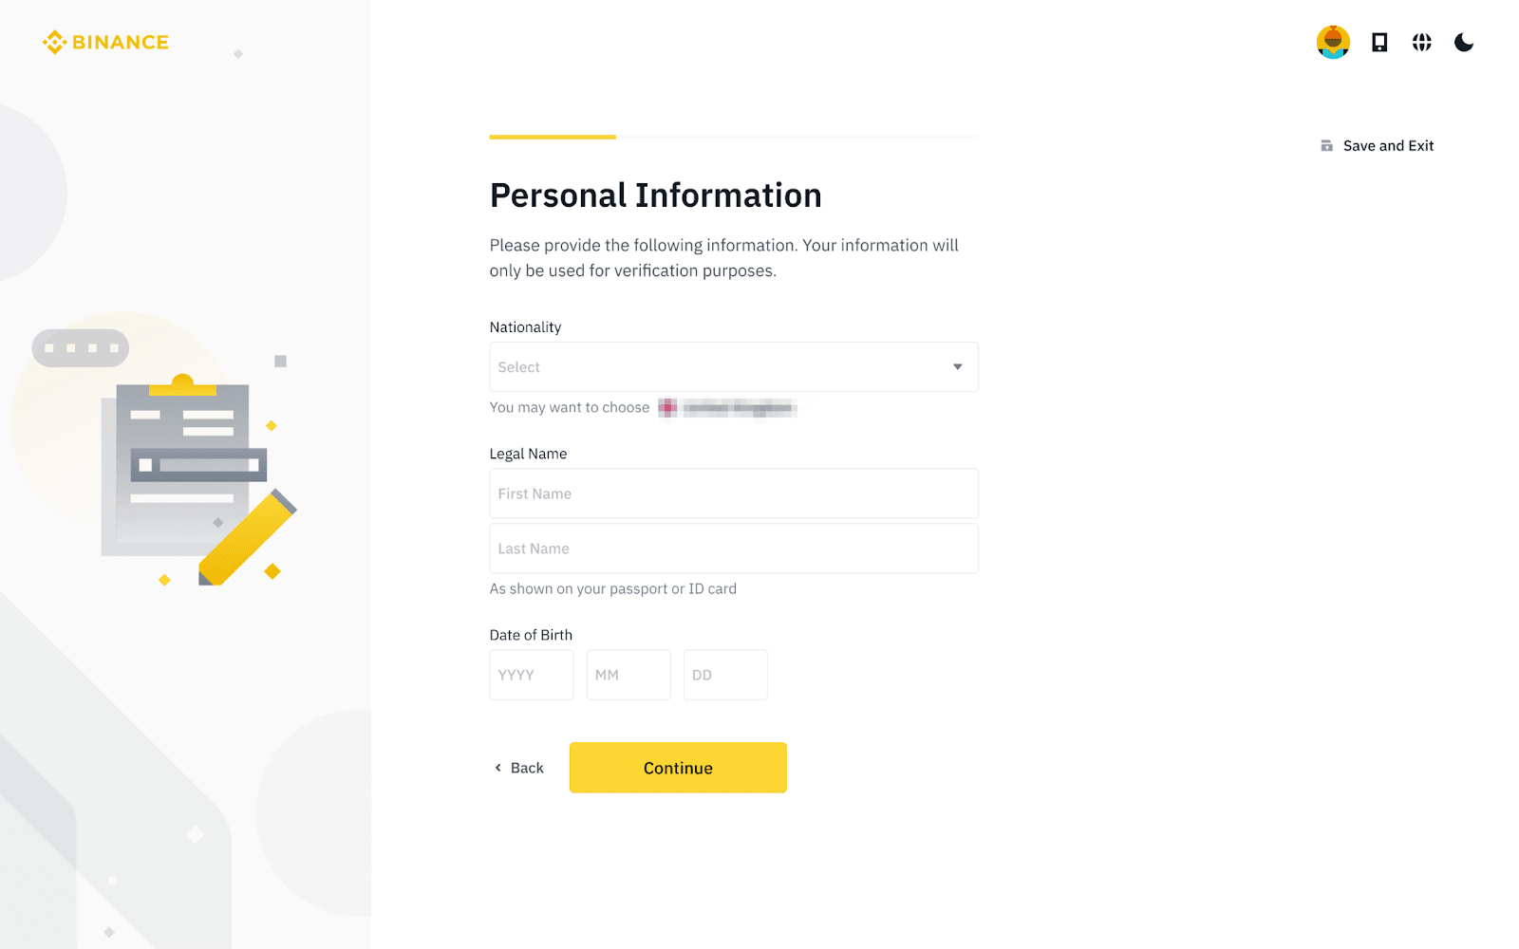This screenshot has width=1519, height=949.
Task: Open the Nationality select field
Action: (722, 367)
